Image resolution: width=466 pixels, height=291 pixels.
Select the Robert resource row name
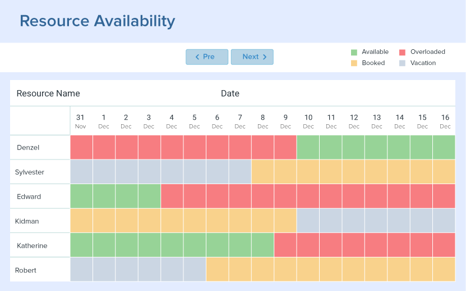(26, 270)
